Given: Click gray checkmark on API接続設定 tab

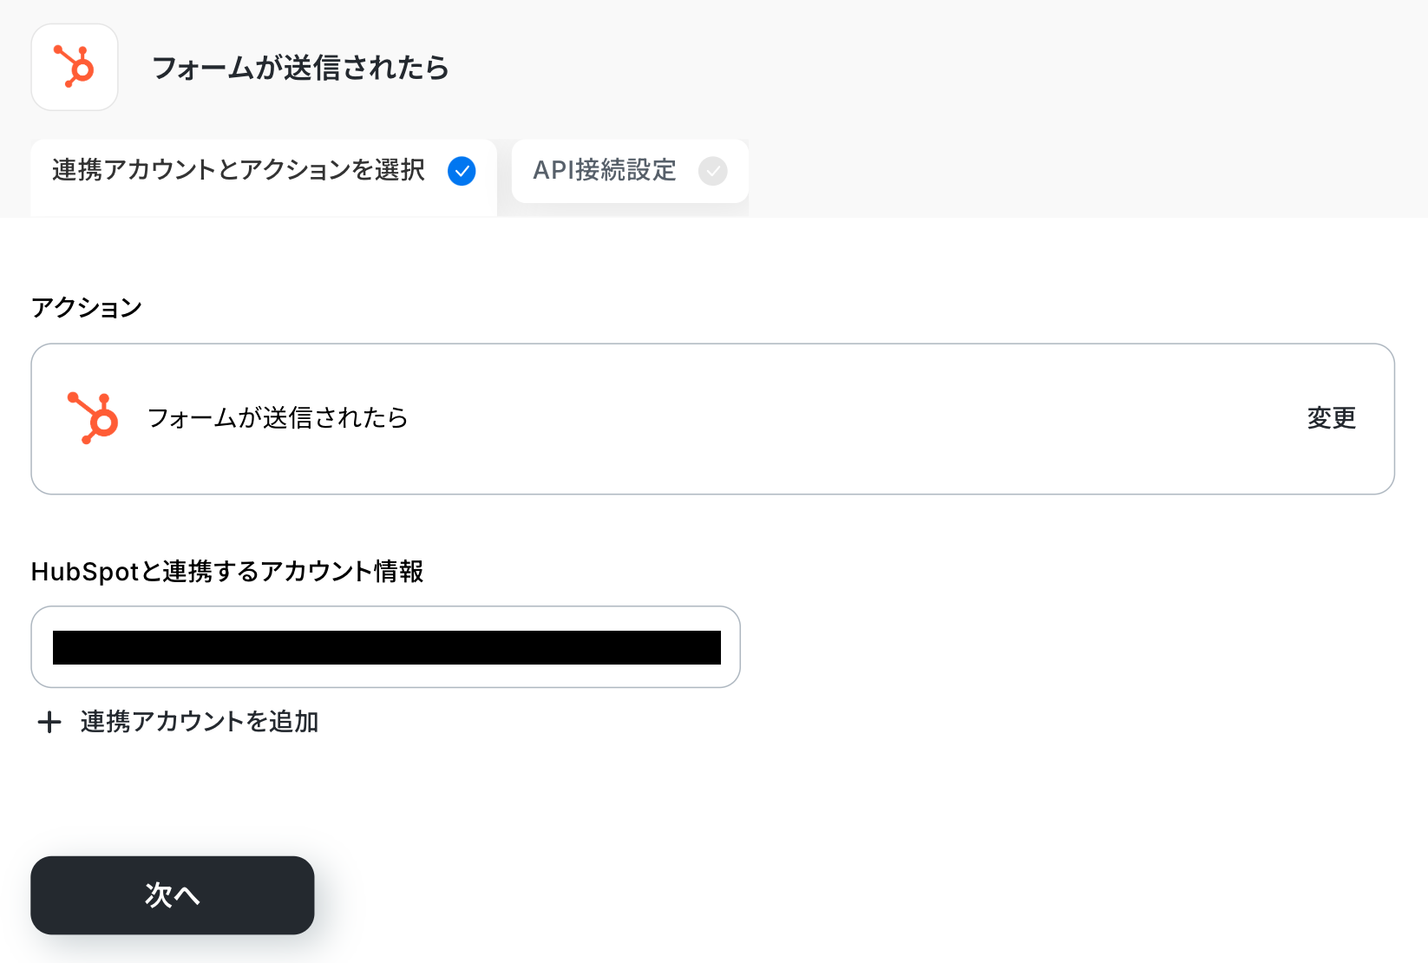Looking at the screenshot, I should coord(713,171).
